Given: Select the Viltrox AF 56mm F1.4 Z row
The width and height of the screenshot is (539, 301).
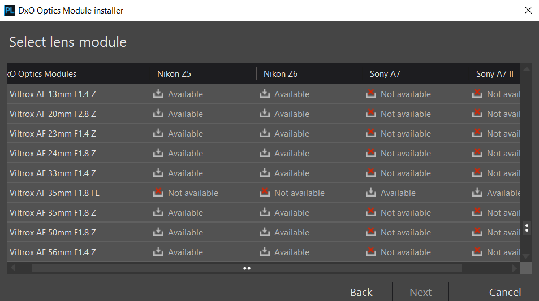Looking at the screenshot, I should (x=264, y=252).
